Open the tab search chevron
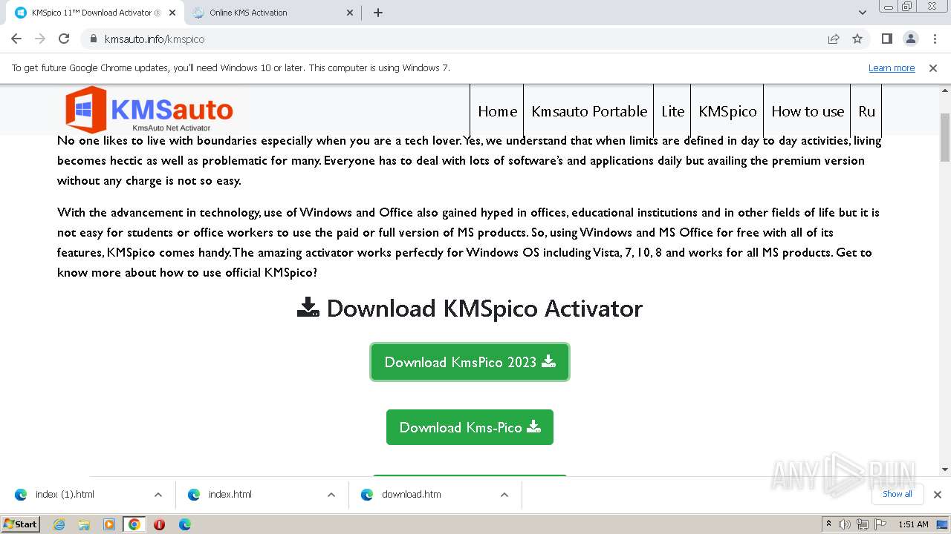Viewport: 951px width, 534px height. [x=862, y=13]
